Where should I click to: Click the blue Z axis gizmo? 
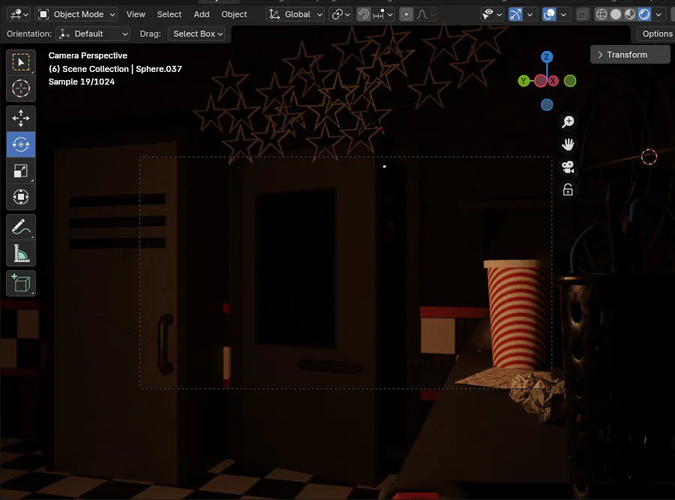pyautogui.click(x=547, y=57)
